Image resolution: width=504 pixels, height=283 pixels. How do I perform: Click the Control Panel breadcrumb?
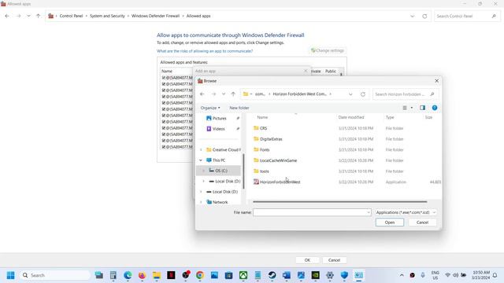71,16
